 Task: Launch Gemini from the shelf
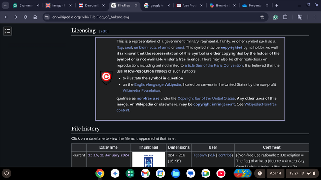(x=115, y=174)
